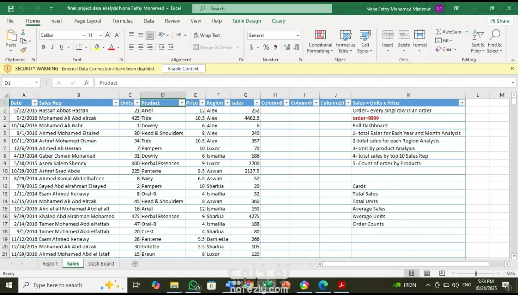Add a new sheet with plus icon

click(135, 264)
